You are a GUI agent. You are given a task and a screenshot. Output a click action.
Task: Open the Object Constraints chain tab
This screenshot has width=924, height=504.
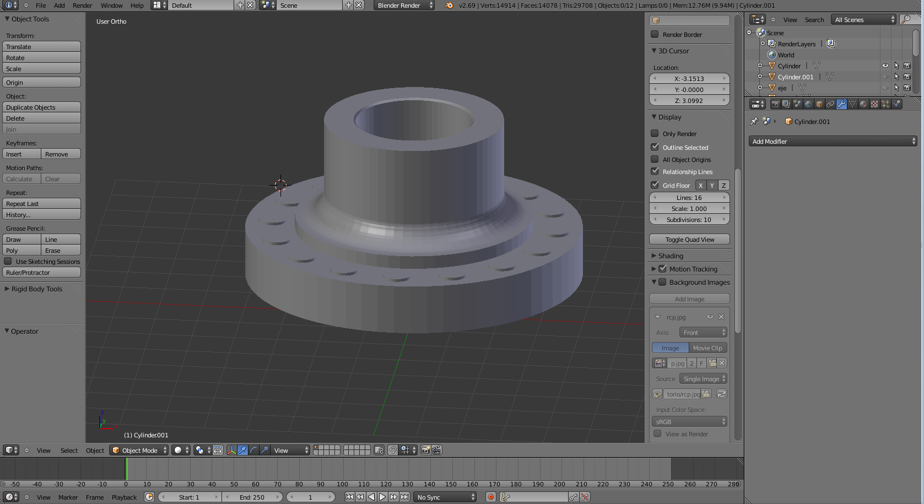pos(830,104)
